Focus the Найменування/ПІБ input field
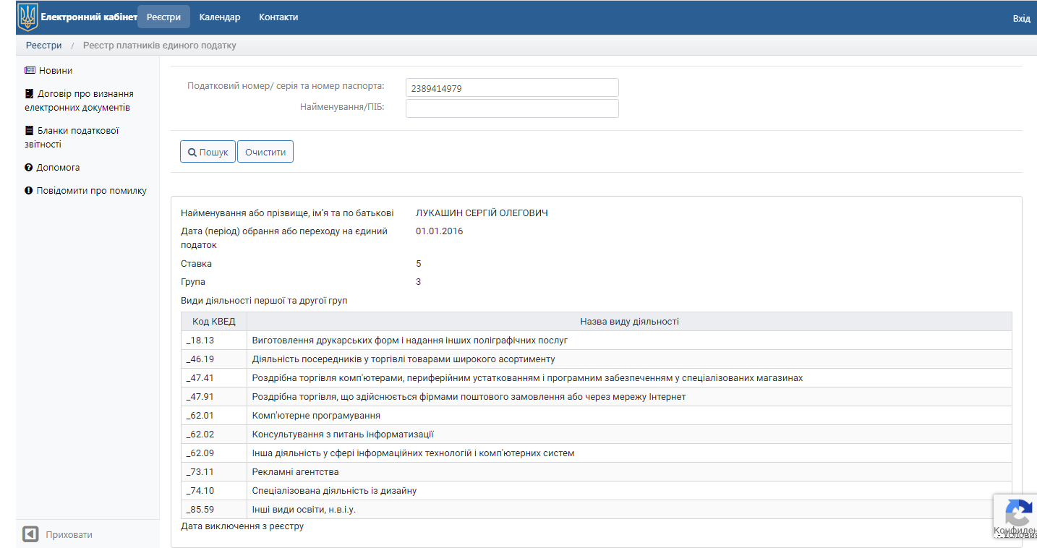Screen dimensions: 1037x548 512,108
